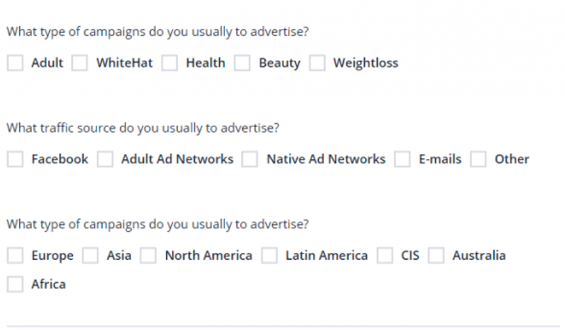This screenshot has width=565, height=330.
Task: Tick the Other traffic source checkbox
Action: click(478, 159)
